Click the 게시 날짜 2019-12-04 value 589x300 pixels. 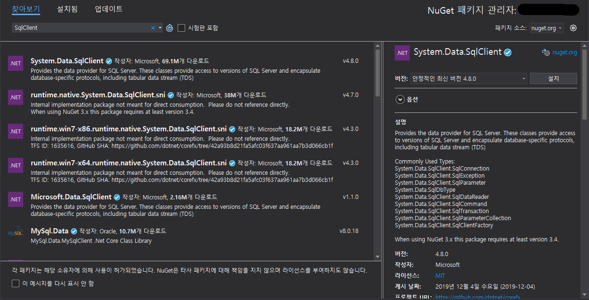(x=485, y=286)
